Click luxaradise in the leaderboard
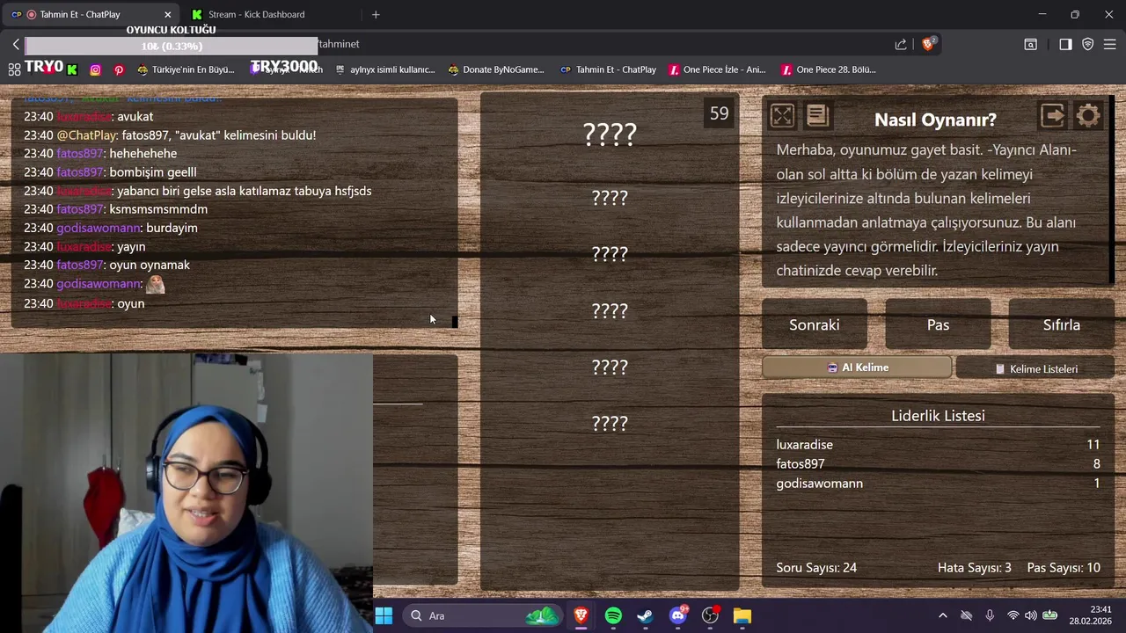The image size is (1126, 633). tap(804, 445)
